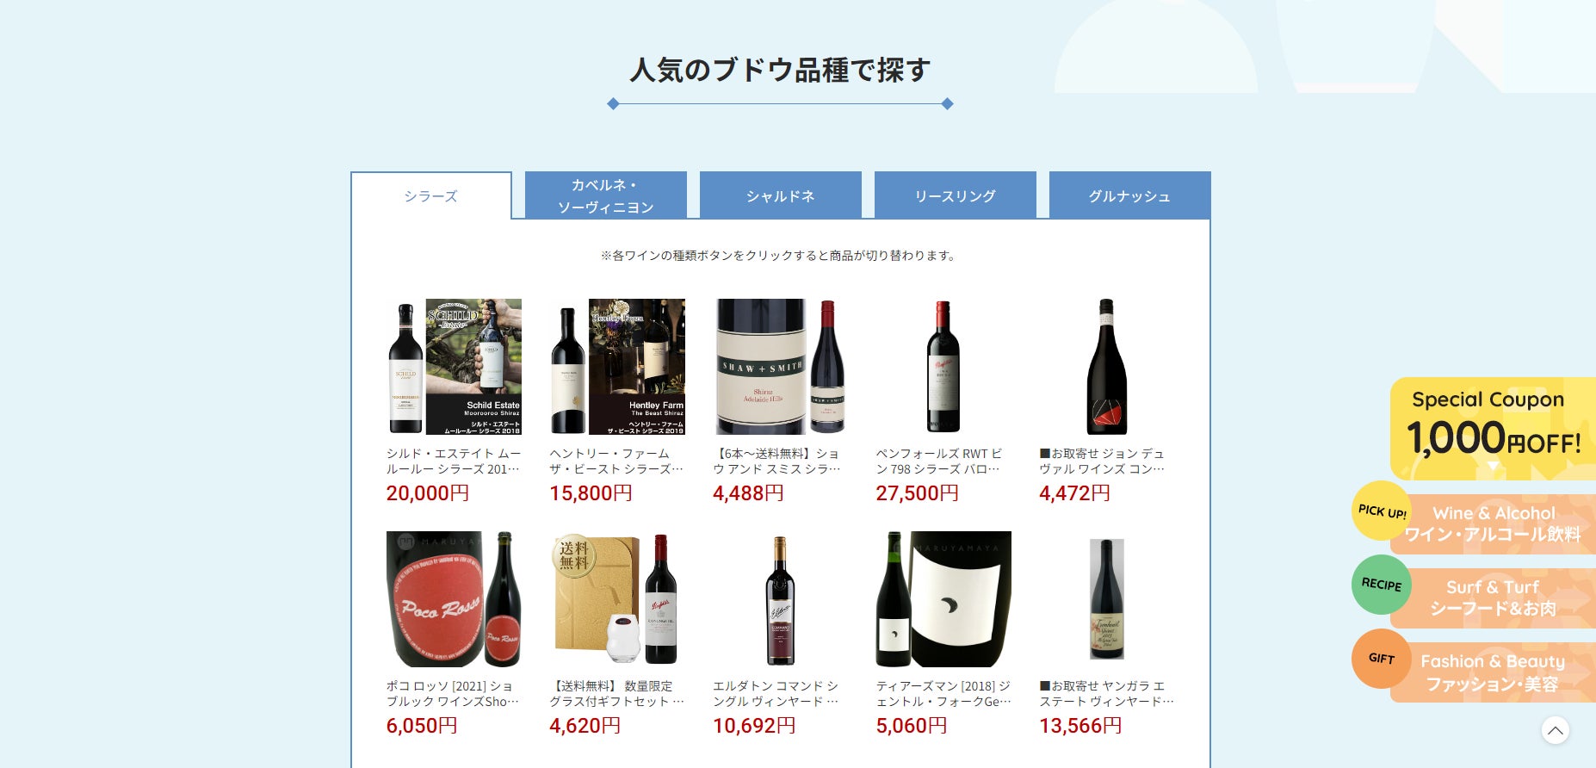
Task: Click the ペンフォールズ RWT product title
Action: [x=939, y=461]
